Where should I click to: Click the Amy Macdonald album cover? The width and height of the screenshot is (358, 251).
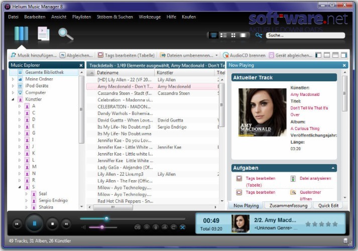pyautogui.click(x=262, y=112)
